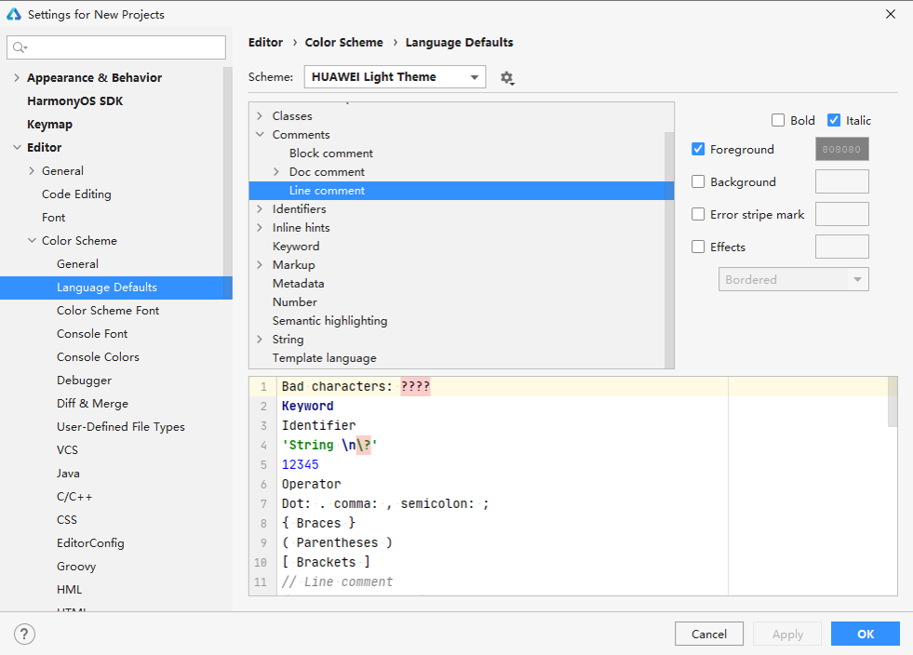Select General under Color Scheme
913x655 pixels.
point(77,263)
